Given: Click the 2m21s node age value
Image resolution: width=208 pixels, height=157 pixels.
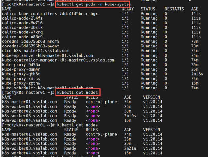Looking at the screenshot, I should coord(130,148).
